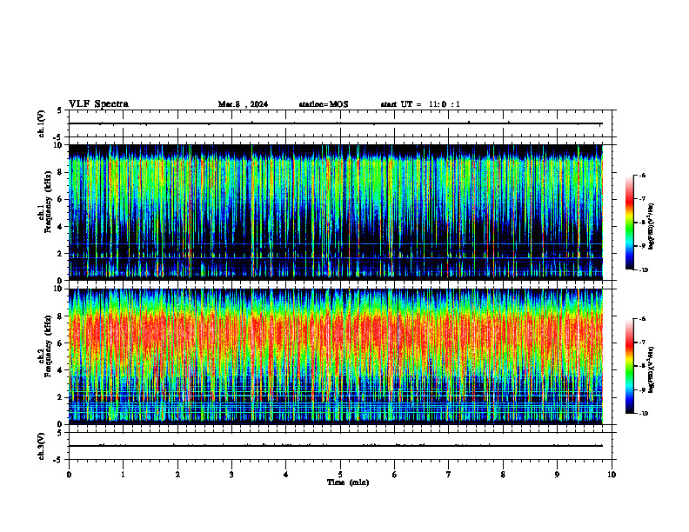Click the ch.1 color bar PSD unit label
The width and height of the screenshot is (689, 532).
pos(652,226)
